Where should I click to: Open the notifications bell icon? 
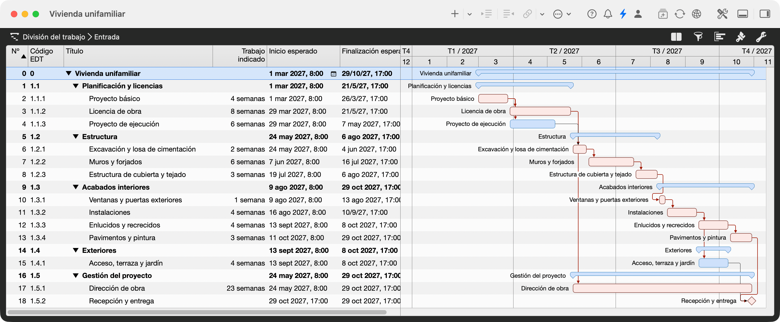click(x=608, y=14)
